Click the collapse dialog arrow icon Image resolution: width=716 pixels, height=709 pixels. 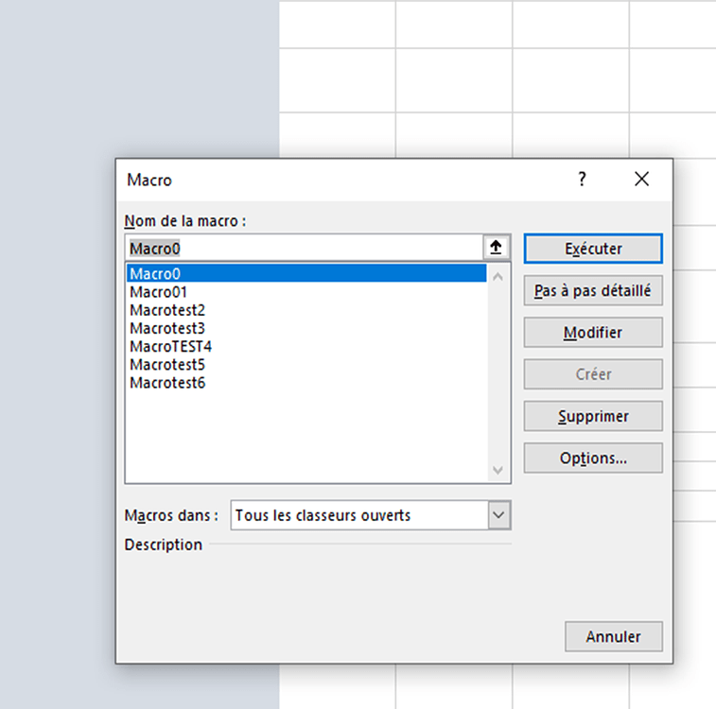[x=496, y=248]
